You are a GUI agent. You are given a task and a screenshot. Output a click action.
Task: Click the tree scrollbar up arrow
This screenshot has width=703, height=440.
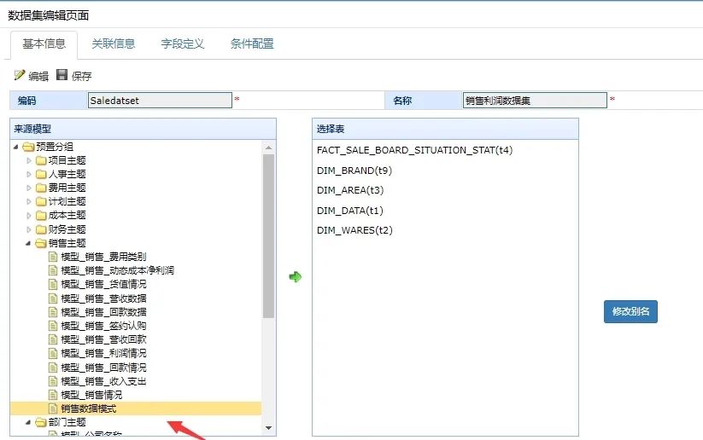tap(268, 148)
